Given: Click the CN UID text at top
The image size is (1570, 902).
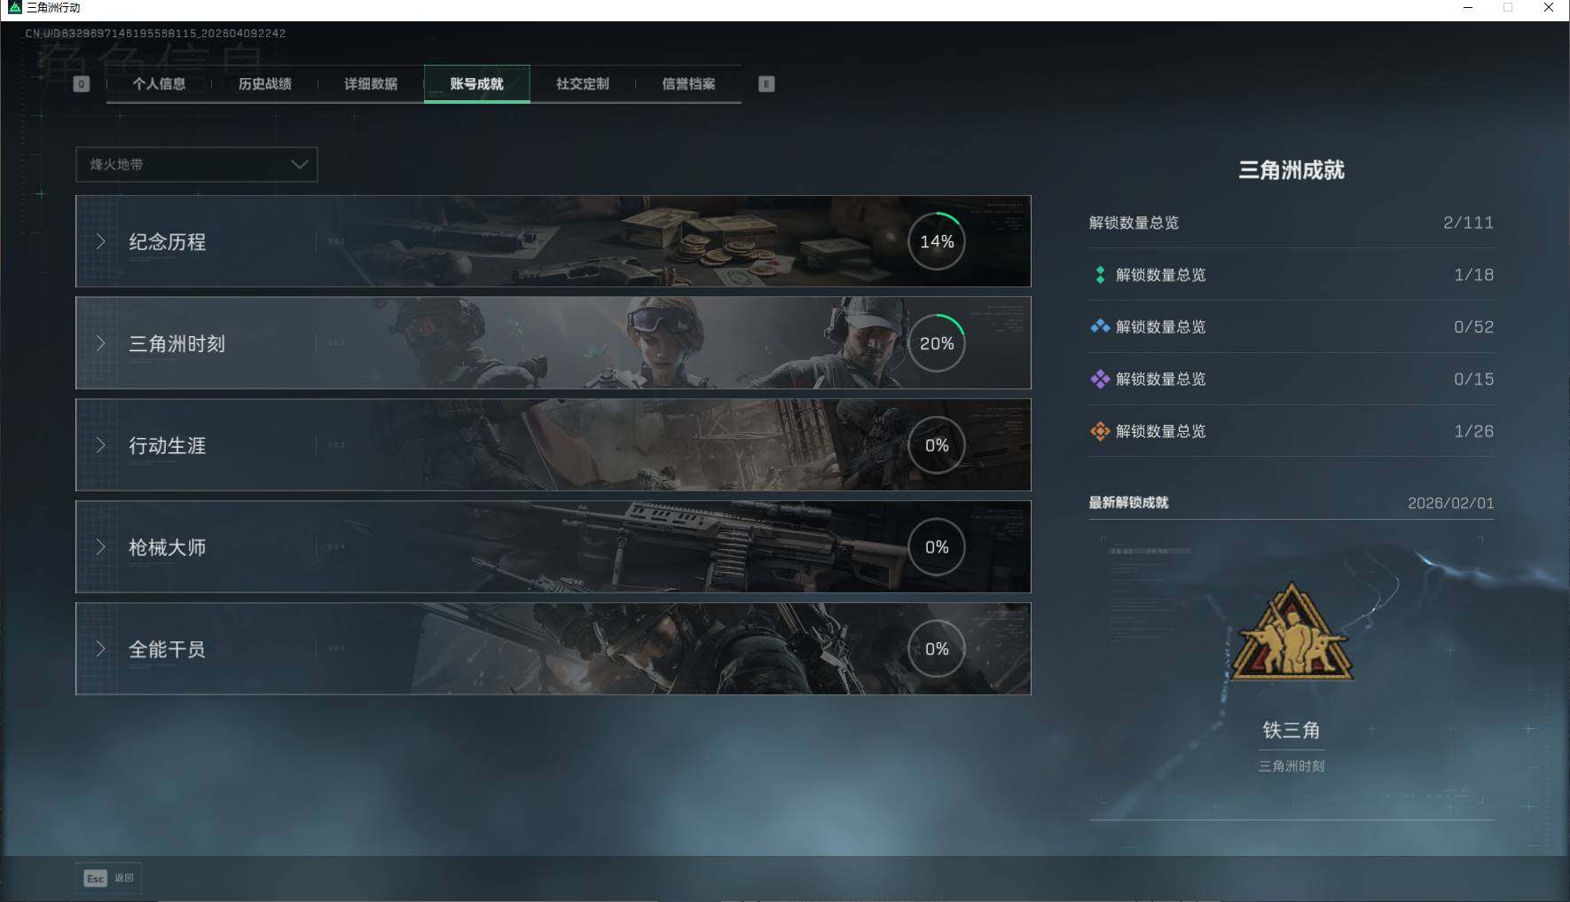Looking at the screenshot, I should pyautogui.click(x=155, y=34).
